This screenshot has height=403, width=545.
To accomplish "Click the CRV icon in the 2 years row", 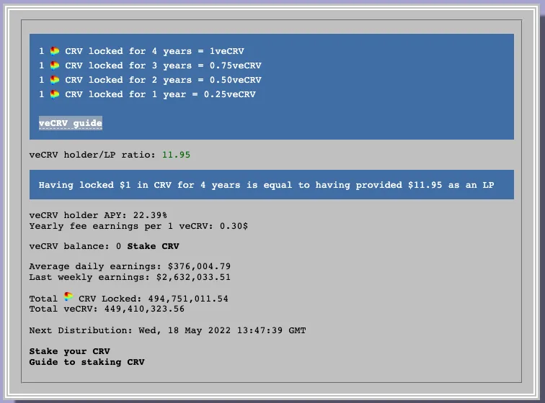I will 55,80.
